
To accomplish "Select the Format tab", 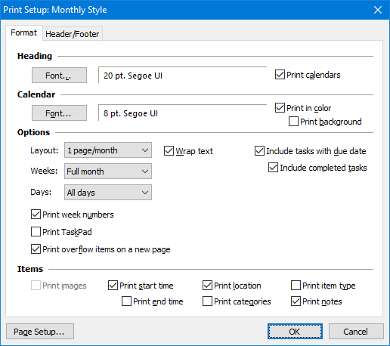I will pos(24,32).
